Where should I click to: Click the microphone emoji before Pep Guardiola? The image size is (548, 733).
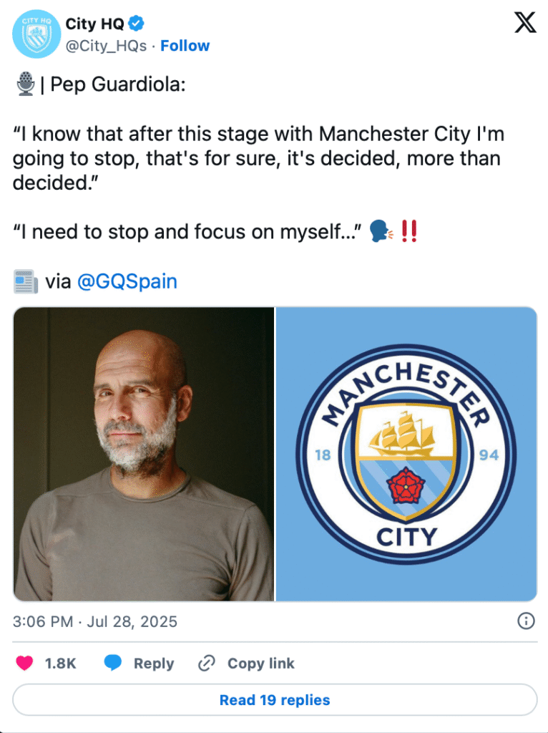pos(26,84)
